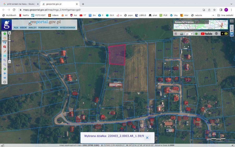Open the green help question icon
Screen dimensions: 235x147
click(196, 34)
